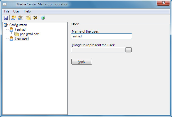Click the Configuration root node icon
172x117 pixels.
[x=6, y=25]
